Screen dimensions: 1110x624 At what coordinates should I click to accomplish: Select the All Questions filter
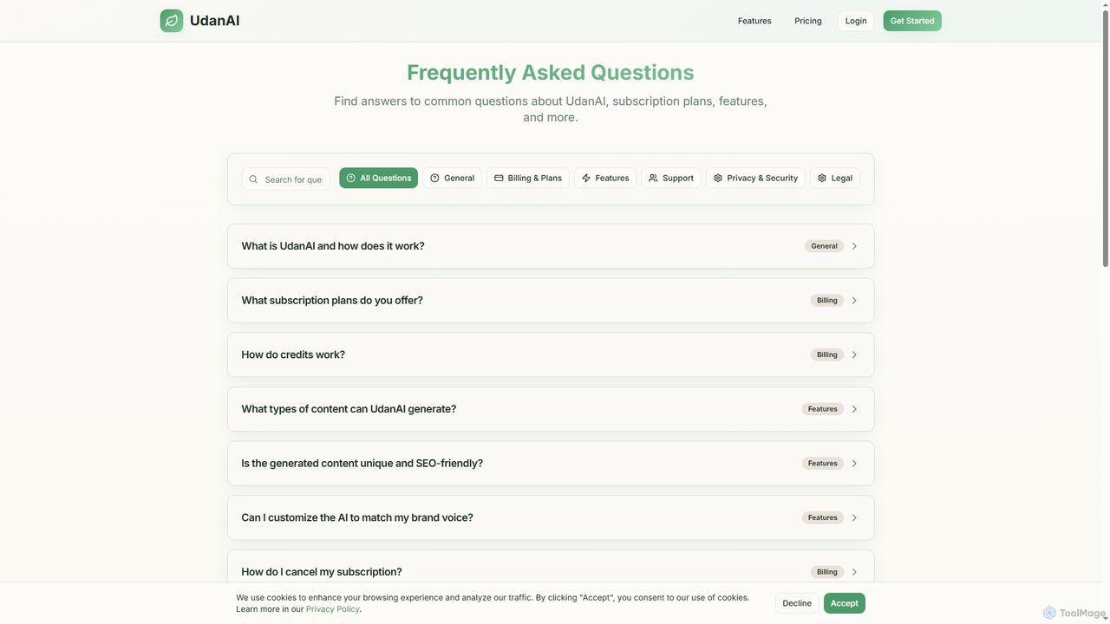click(x=378, y=178)
